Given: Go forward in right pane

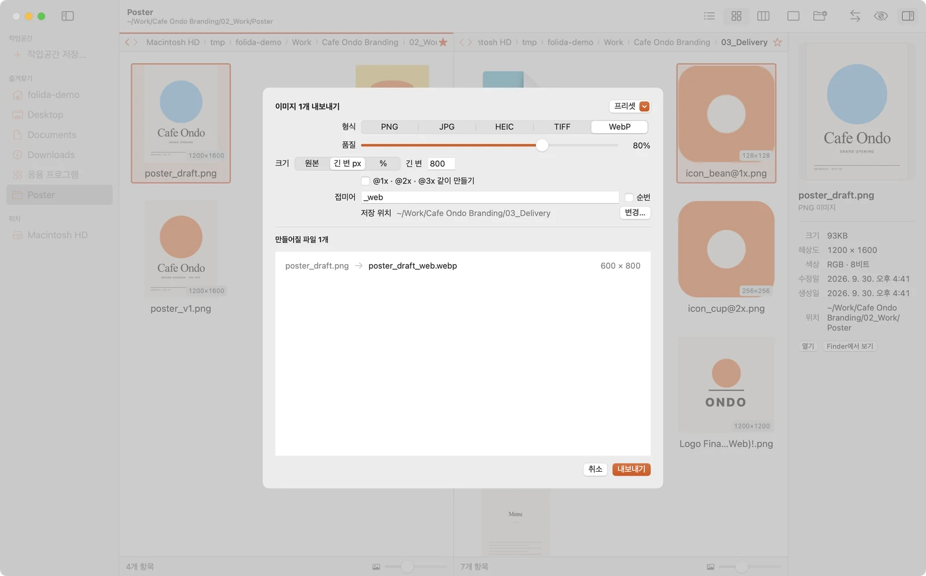Looking at the screenshot, I should click(x=470, y=42).
